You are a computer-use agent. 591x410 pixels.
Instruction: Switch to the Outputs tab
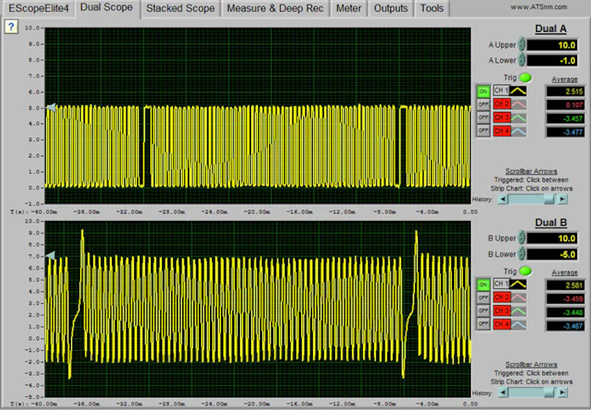pyautogui.click(x=391, y=8)
